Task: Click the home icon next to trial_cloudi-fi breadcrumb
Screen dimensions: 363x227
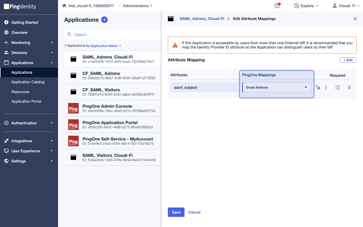Action: coord(65,6)
